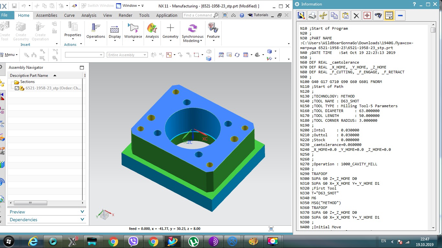Image resolution: width=442 pixels, height=248 pixels.
Task: Expand the Preview panel chevron
Action: (x=82, y=212)
